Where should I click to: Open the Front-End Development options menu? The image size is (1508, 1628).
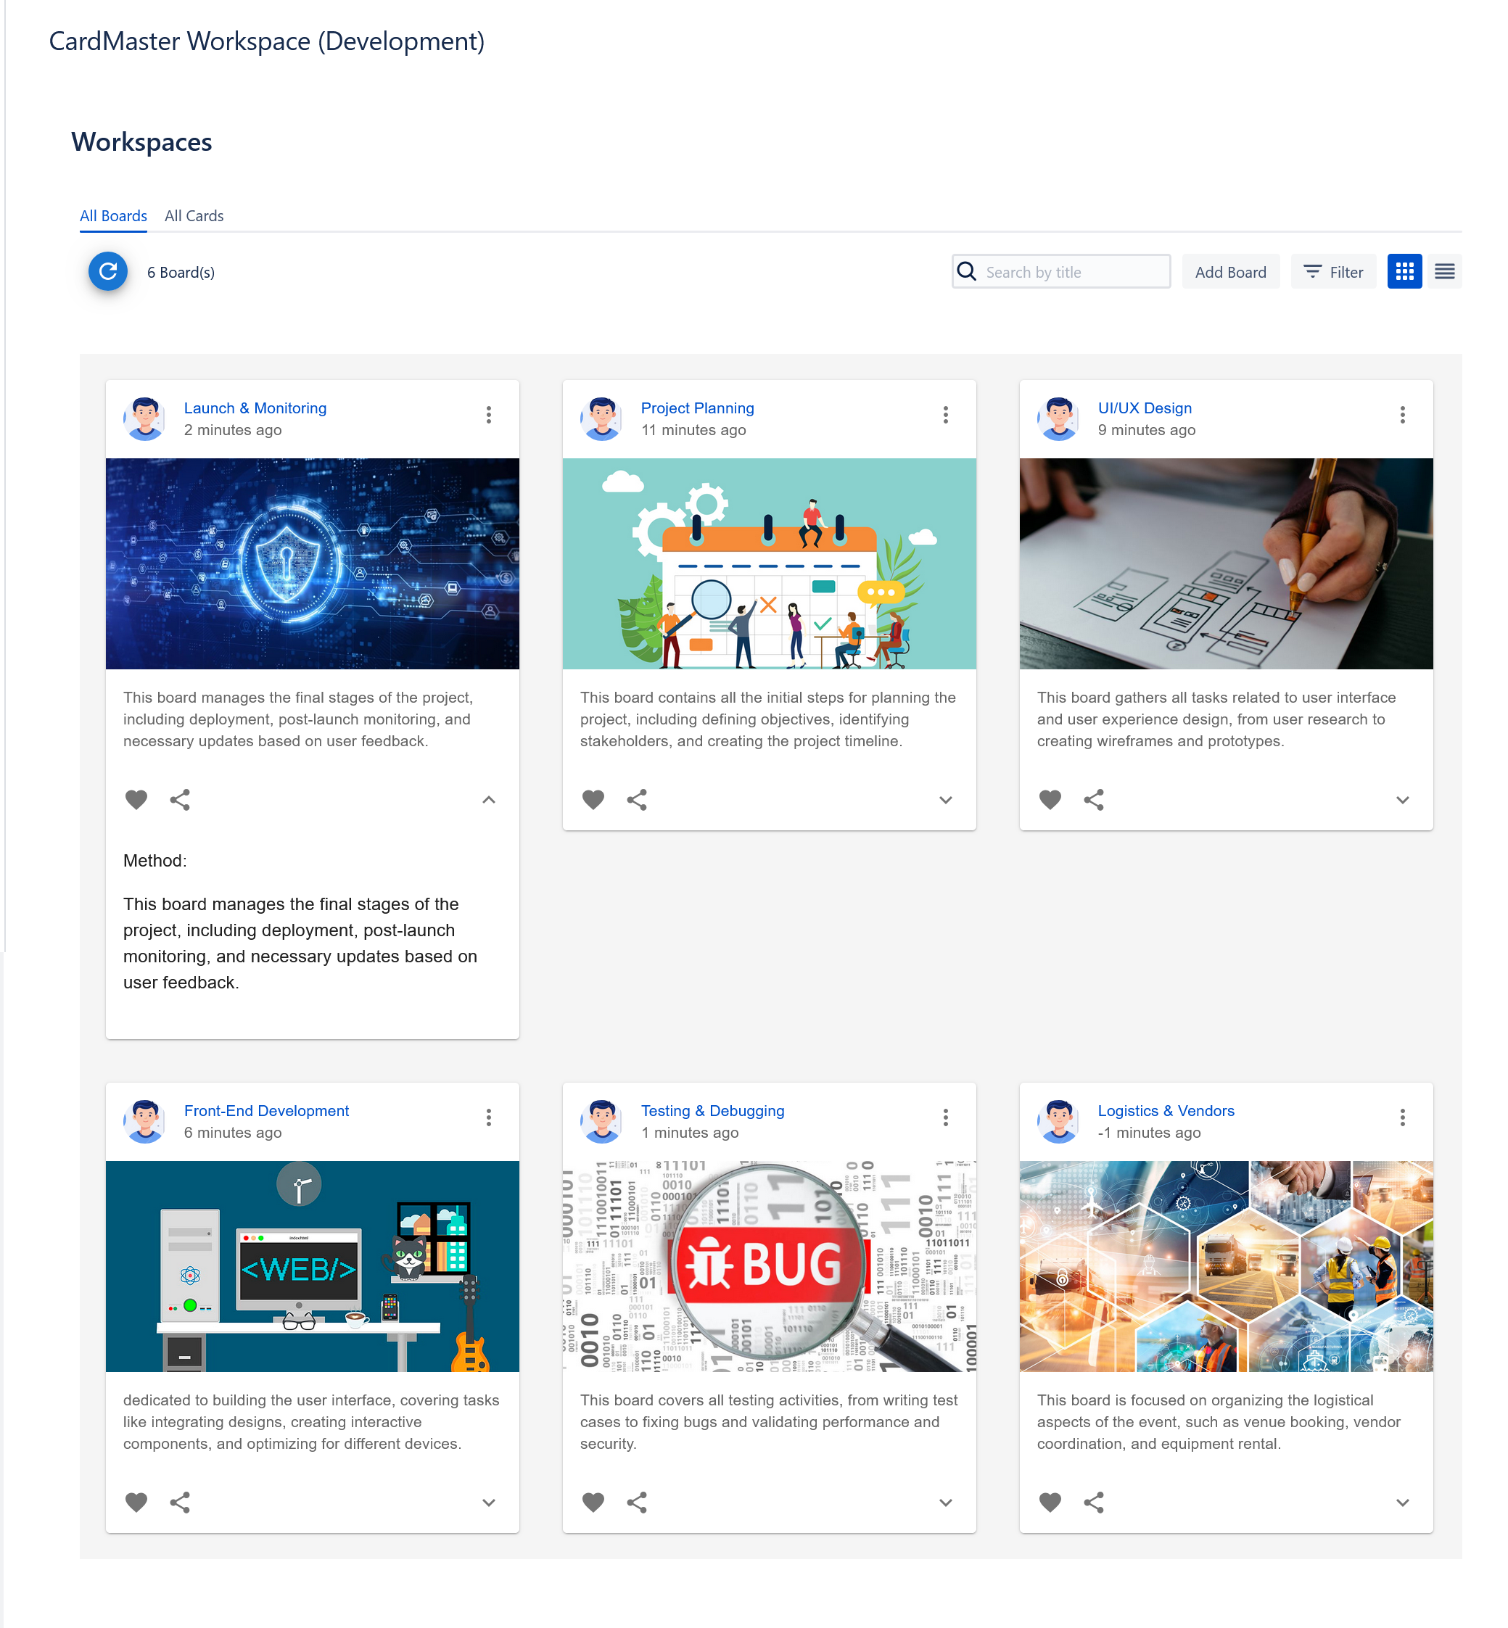[x=488, y=1117]
